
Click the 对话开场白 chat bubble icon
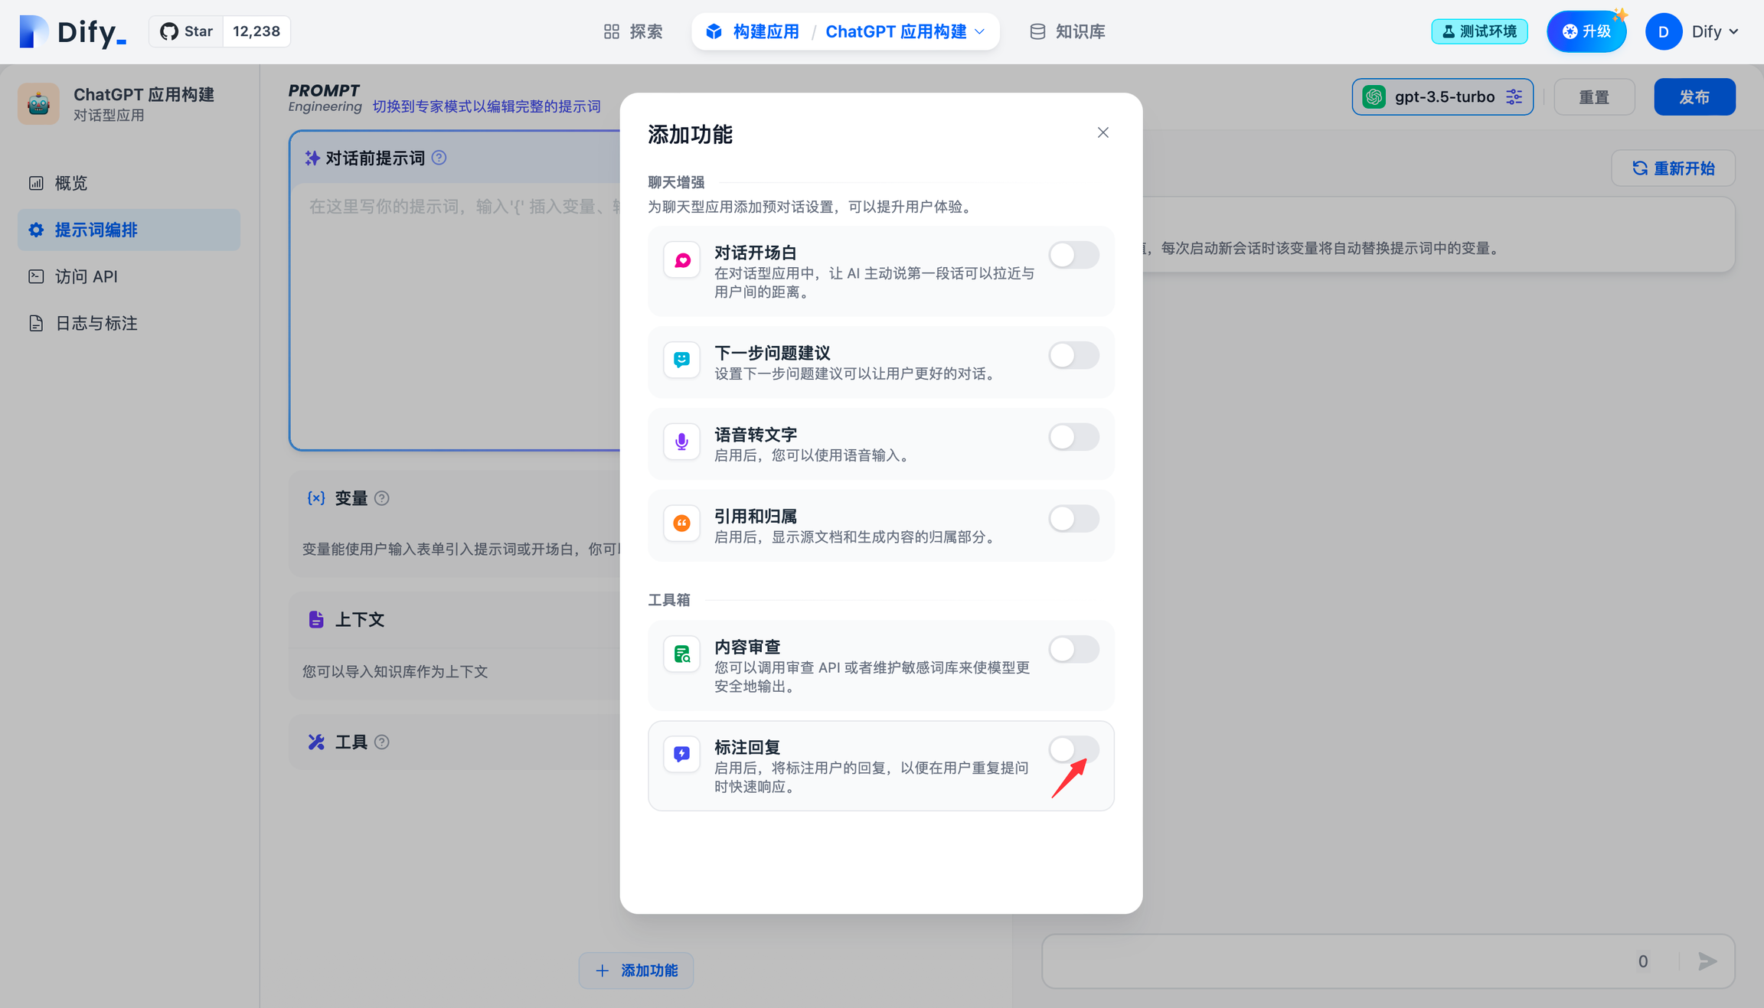tap(681, 259)
